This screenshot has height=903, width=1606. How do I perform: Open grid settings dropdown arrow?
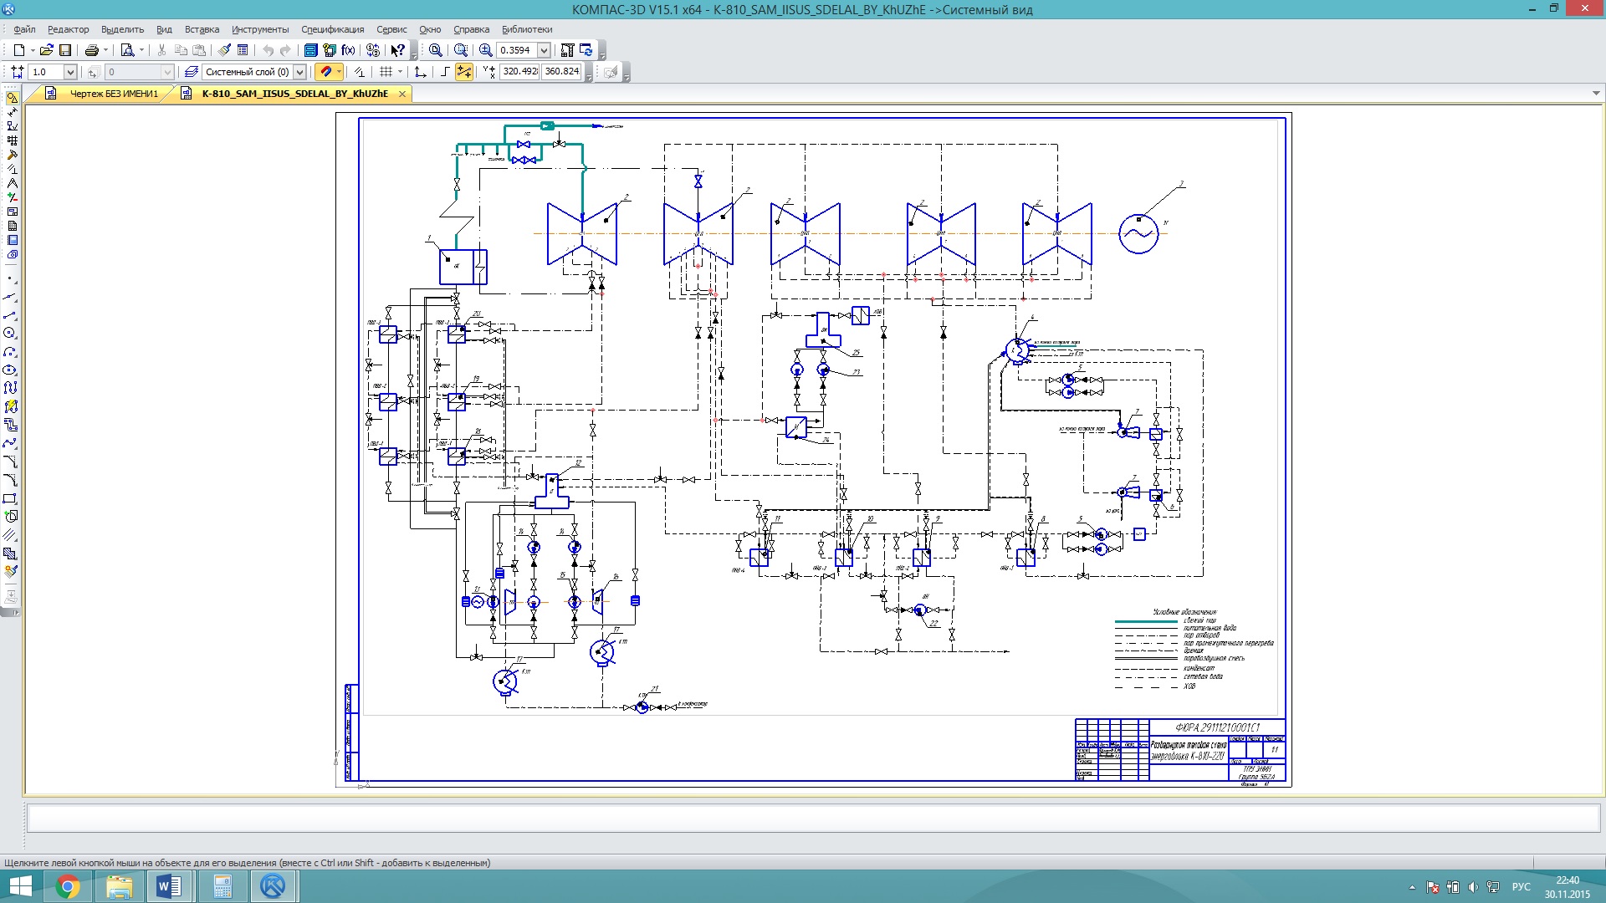tap(400, 72)
